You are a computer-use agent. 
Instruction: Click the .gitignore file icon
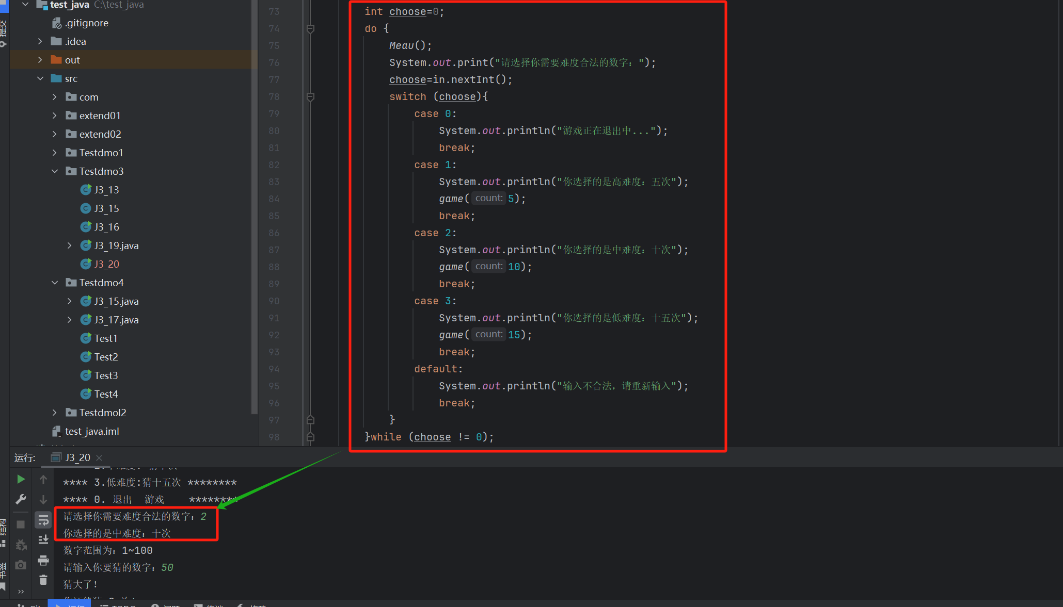pos(56,23)
